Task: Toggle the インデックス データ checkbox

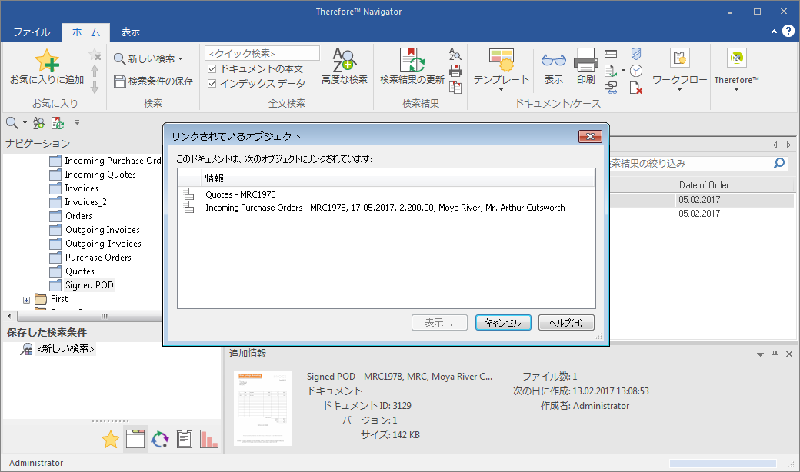Action: [x=212, y=83]
